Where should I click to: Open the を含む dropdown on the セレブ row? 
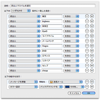71,66
